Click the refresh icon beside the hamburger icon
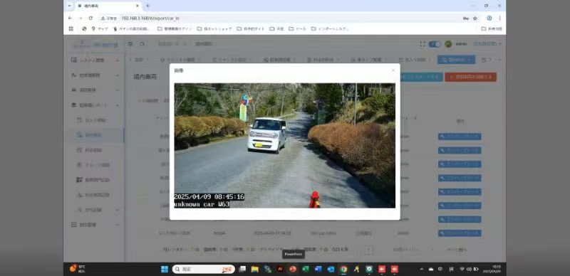The height and width of the screenshot is (276, 570). point(142,44)
